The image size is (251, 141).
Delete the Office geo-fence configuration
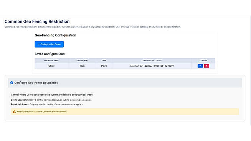click(206, 66)
